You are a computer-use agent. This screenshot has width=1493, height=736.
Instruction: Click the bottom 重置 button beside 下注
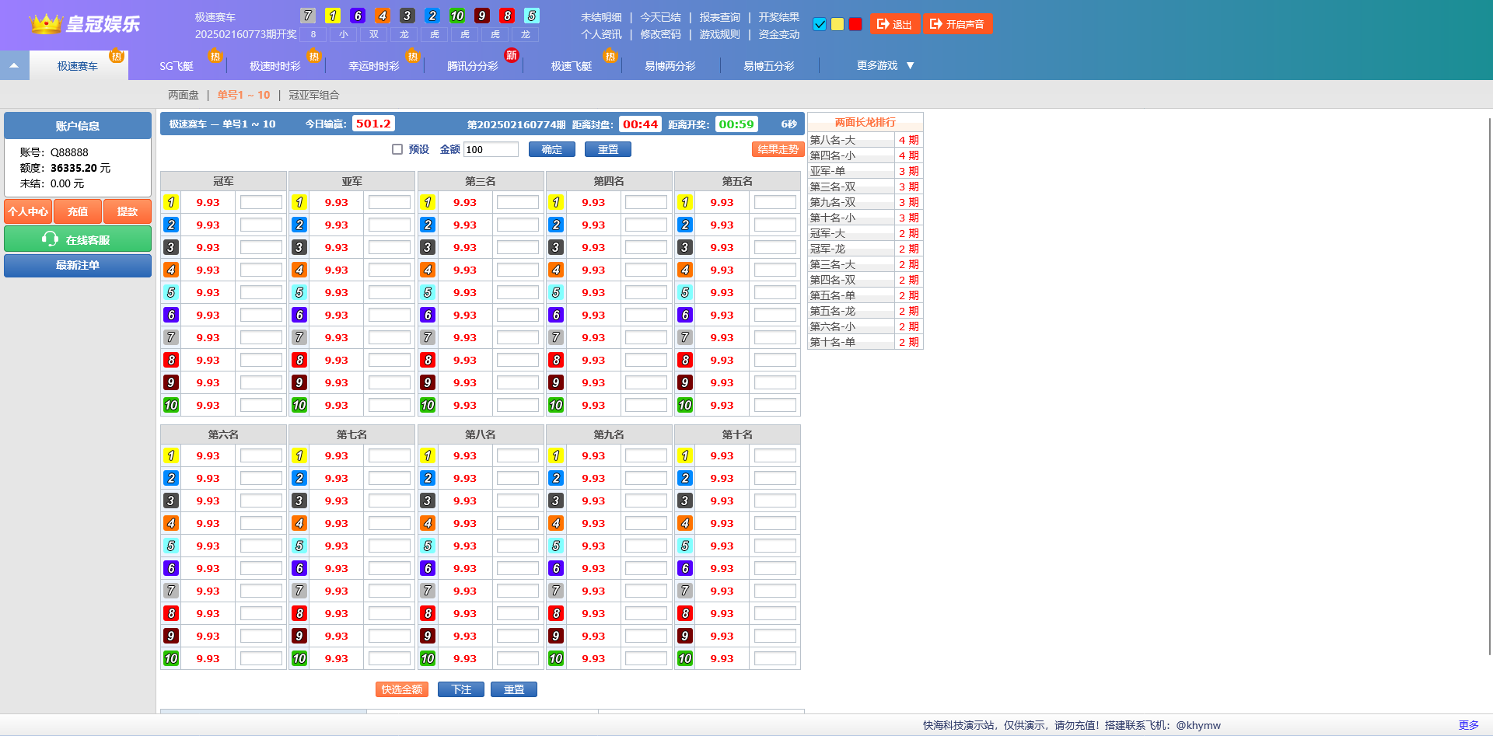[x=514, y=689]
